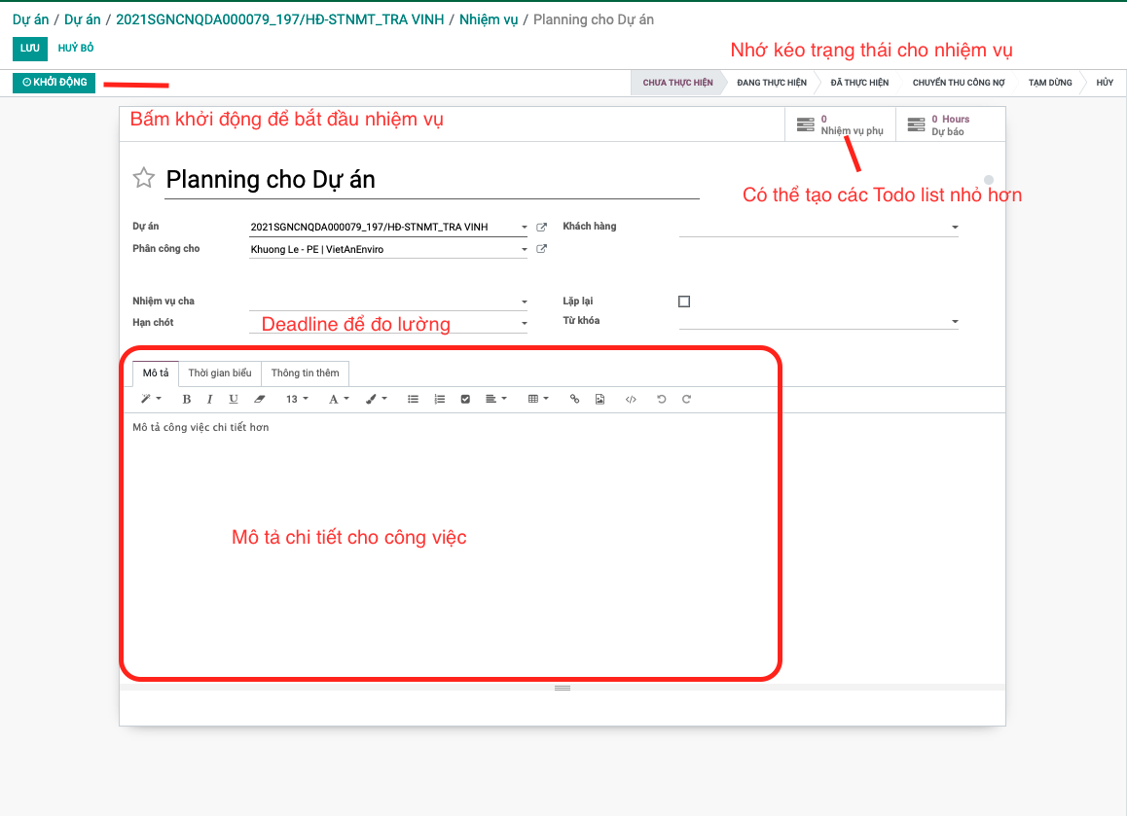Open external link for Phân công cho field
1127x816 pixels.
click(542, 249)
